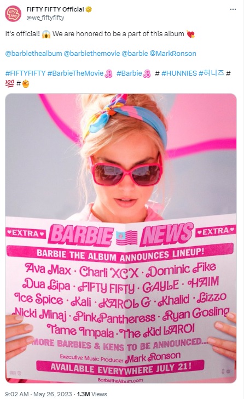Image resolution: width=244 pixels, height=399 pixels.
Task: Open the @MarkRonson mention
Action: 173,54
